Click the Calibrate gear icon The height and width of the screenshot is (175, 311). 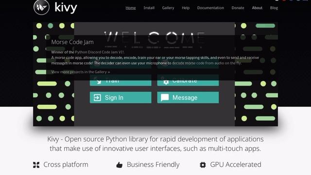(166, 82)
